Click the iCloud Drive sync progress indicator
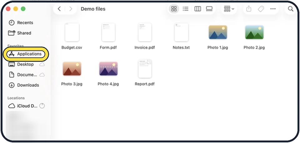 point(42,106)
